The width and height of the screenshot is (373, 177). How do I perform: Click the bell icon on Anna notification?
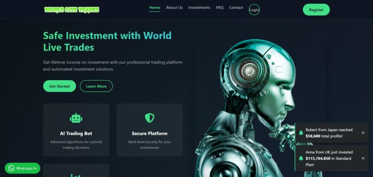point(301,158)
